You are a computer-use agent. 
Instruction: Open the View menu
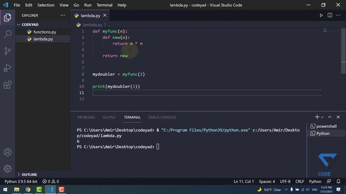pos(64,5)
